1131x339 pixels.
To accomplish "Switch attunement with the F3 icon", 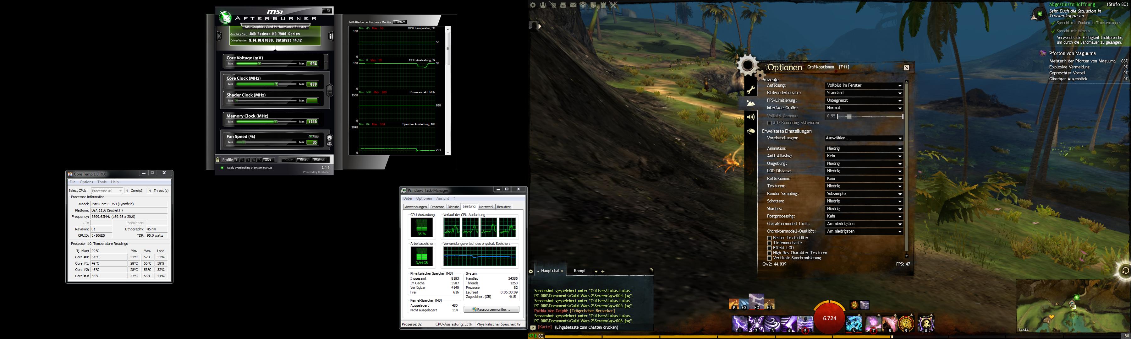I will click(x=756, y=301).
